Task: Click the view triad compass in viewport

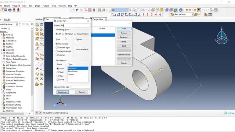Action: point(222,36)
